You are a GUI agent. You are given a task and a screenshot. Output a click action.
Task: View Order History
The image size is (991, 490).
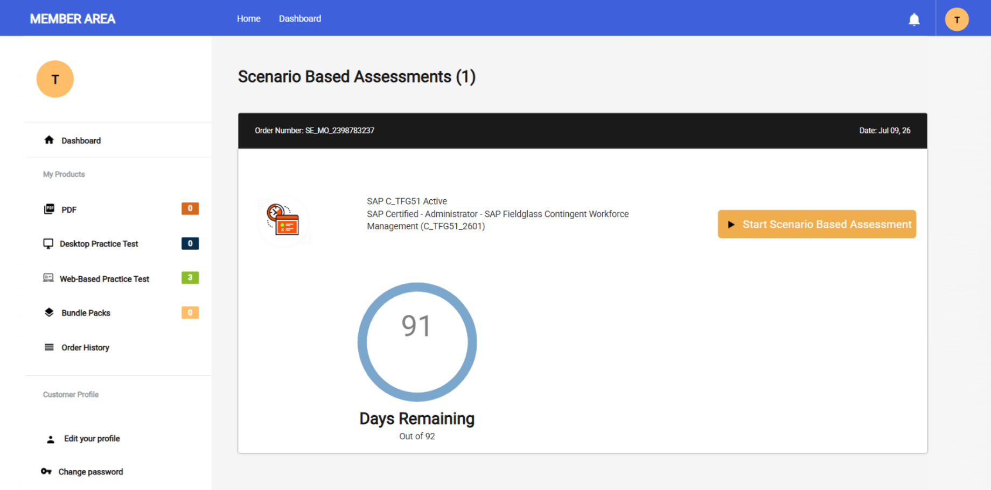[85, 348]
